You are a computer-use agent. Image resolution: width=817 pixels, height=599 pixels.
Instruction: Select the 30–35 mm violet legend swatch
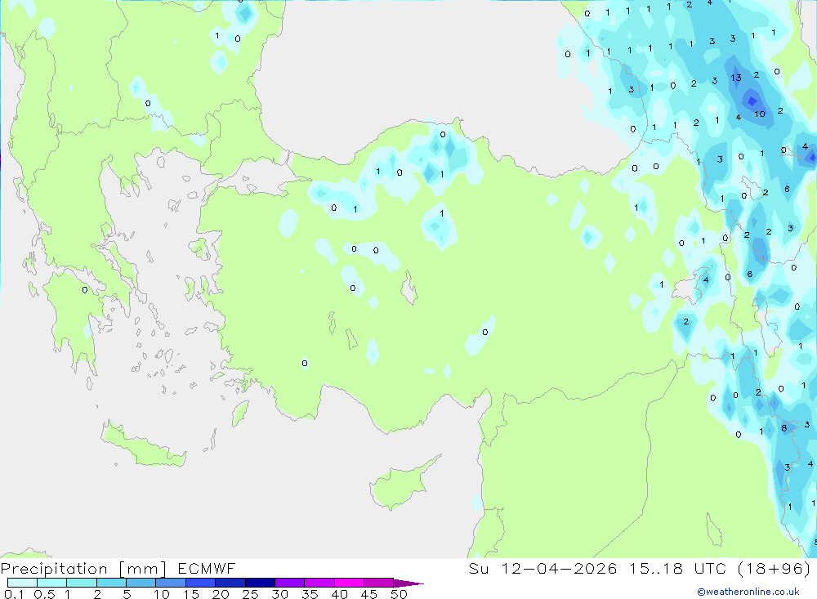tap(290, 583)
